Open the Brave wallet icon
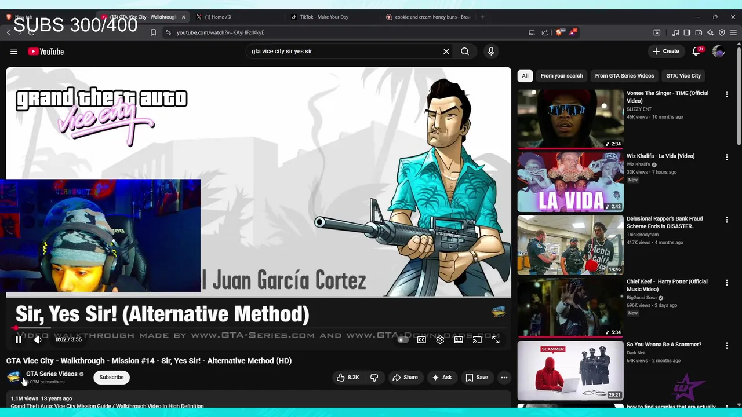742x417 pixels. tap(699, 32)
